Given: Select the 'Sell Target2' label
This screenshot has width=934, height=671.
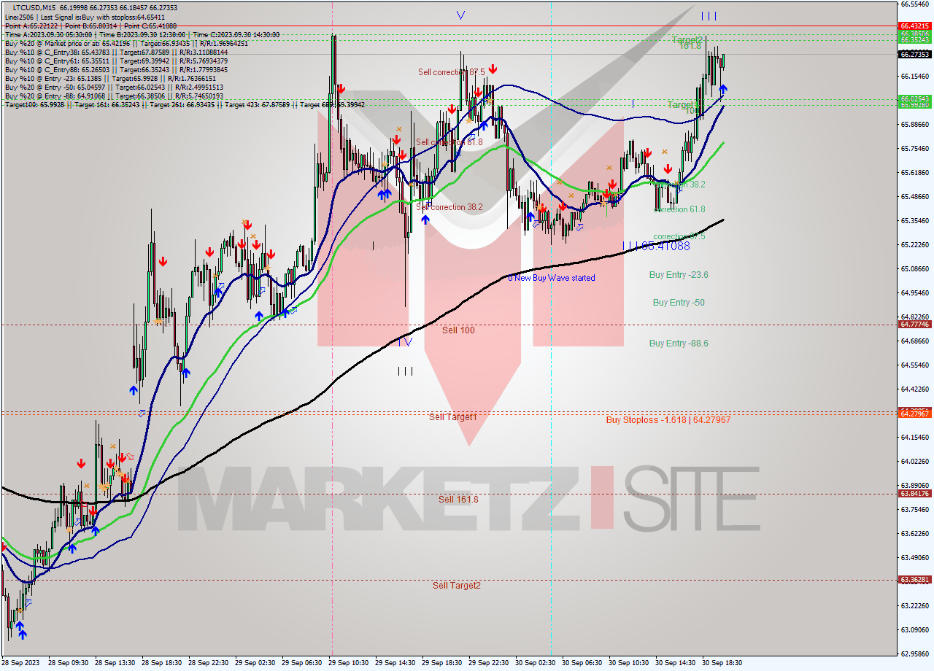Looking at the screenshot, I should [x=457, y=586].
